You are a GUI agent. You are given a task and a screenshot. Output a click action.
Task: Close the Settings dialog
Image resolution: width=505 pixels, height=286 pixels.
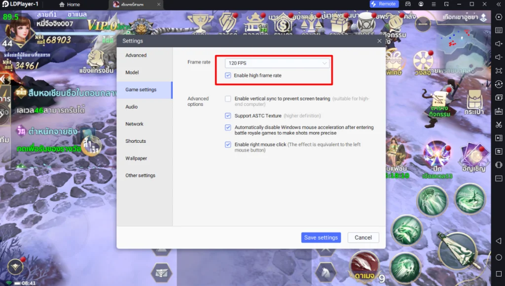tap(379, 41)
